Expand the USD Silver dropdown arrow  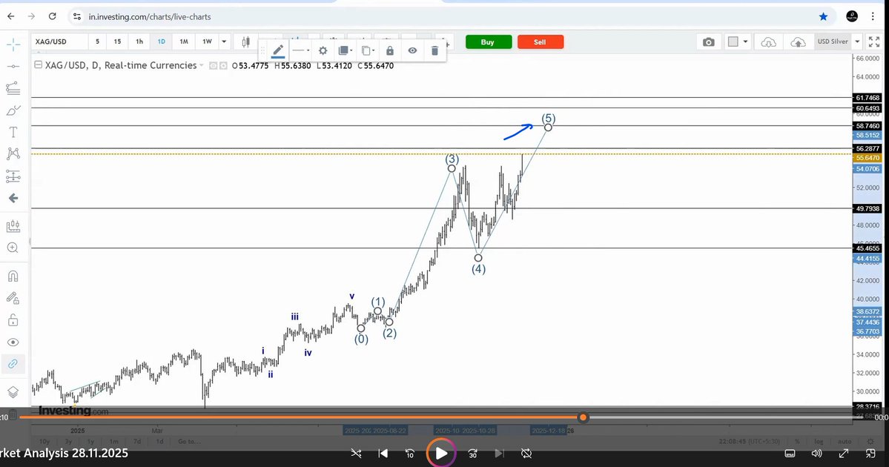857,42
